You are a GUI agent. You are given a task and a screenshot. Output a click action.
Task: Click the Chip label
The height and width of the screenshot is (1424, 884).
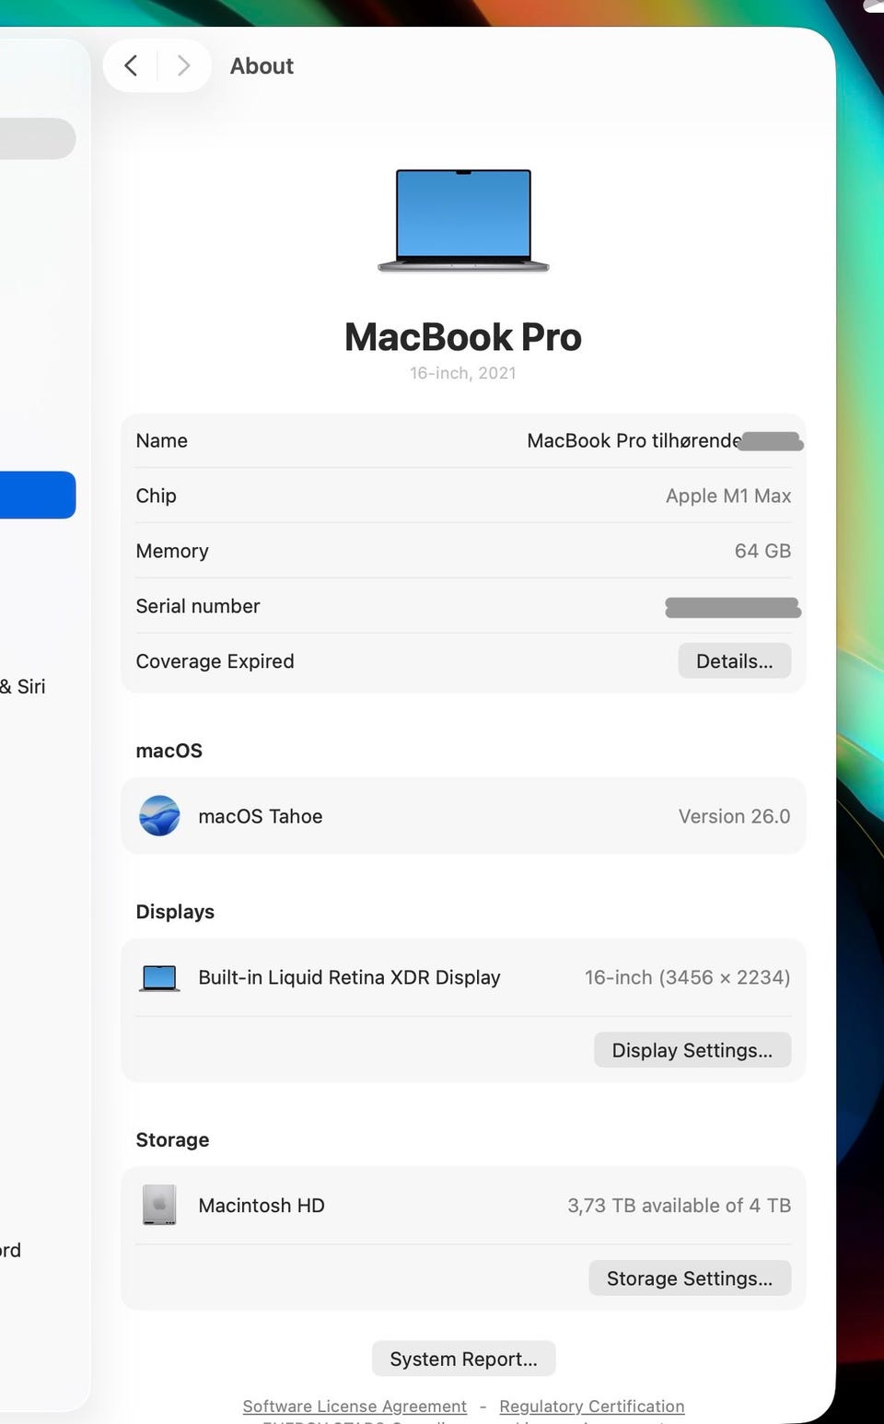(156, 496)
